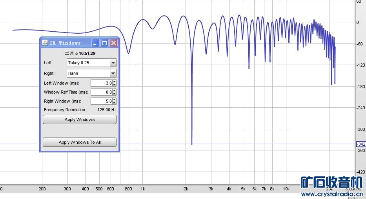Click the measurement timestamp 5 16:51:29
This screenshot has height=199, width=366.
[x=80, y=53]
